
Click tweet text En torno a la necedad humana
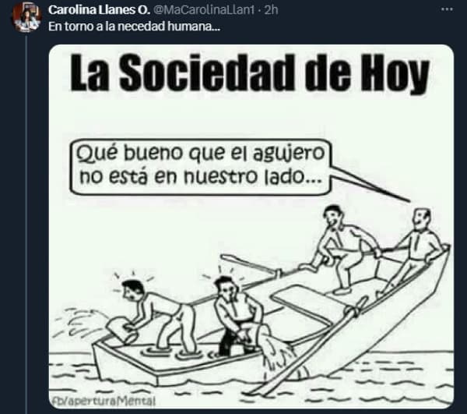pyautogui.click(x=135, y=27)
